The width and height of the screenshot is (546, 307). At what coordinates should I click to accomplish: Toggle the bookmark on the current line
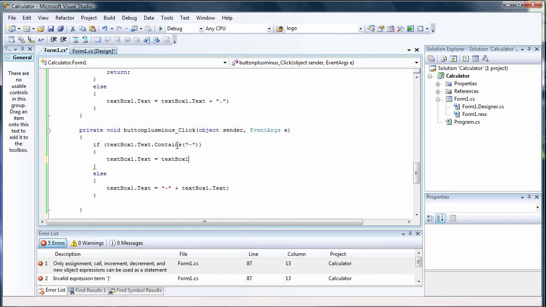coord(98,40)
